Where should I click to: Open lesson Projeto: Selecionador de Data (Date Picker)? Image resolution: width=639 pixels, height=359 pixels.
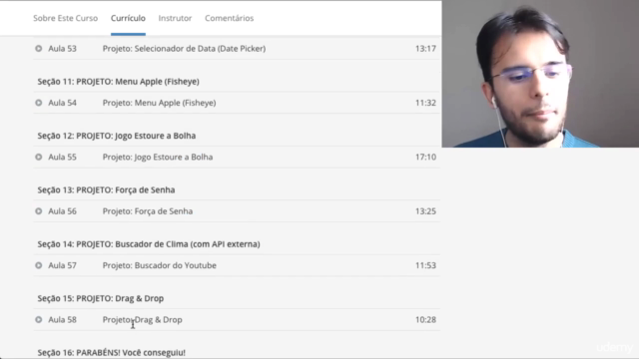click(184, 49)
